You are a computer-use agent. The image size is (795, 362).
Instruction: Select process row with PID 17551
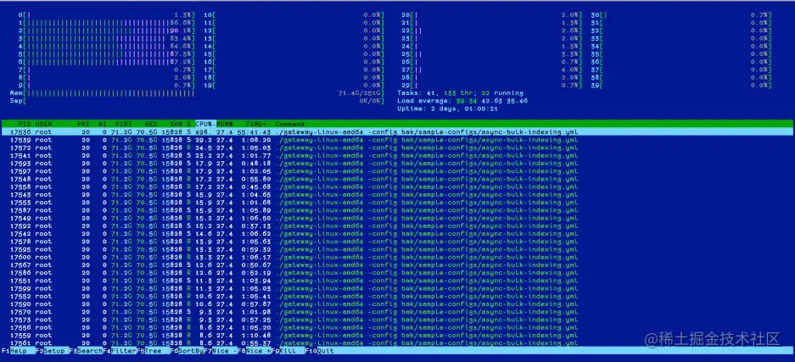coord(397,281)
